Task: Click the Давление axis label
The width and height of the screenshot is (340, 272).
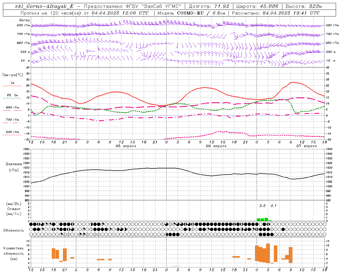Action: pos(14,164)
